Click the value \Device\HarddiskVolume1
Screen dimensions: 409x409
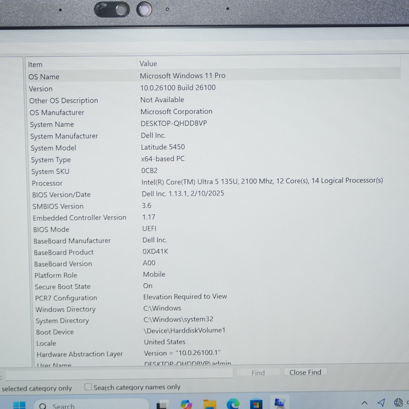point(184,330)
